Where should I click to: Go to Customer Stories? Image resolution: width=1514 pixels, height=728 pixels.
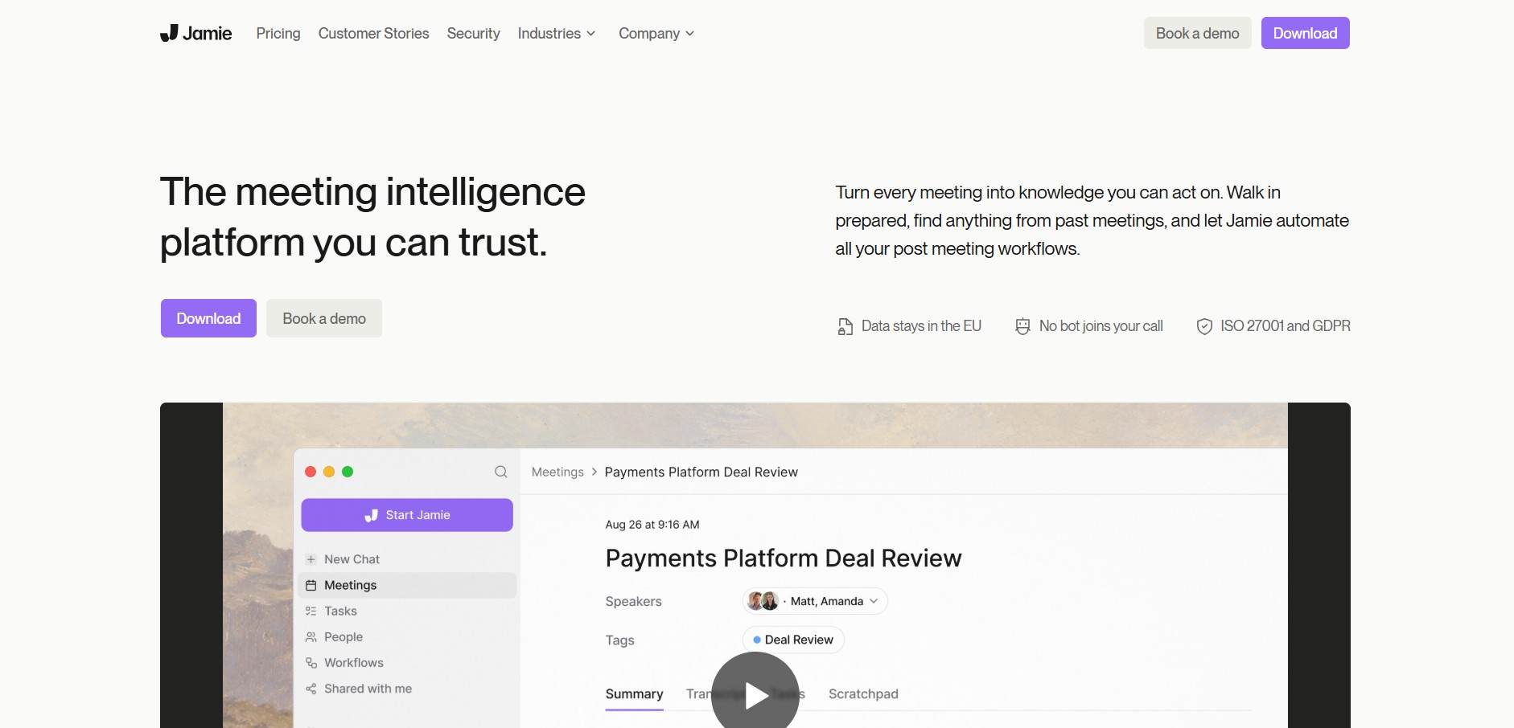point(373,33)
